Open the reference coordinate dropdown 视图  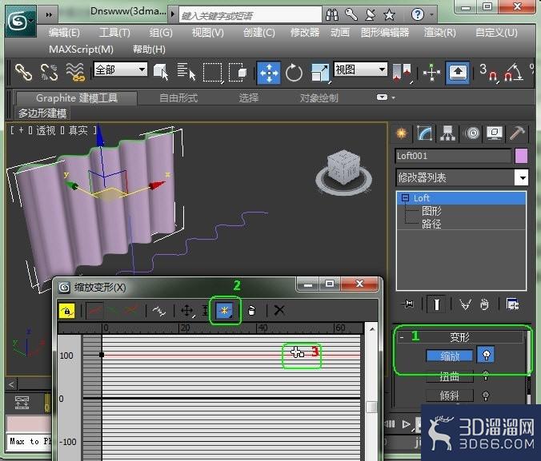[x=361, y=70]
